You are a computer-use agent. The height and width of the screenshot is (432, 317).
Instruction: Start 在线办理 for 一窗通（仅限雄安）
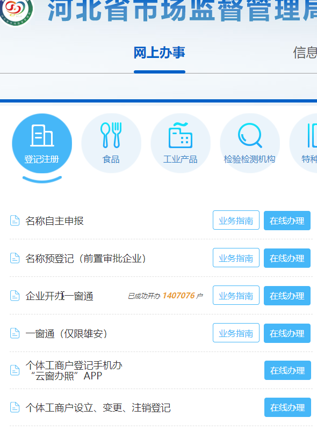287,333
